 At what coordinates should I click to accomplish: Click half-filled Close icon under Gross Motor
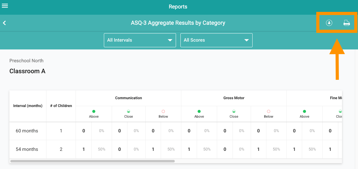[234, 111]
